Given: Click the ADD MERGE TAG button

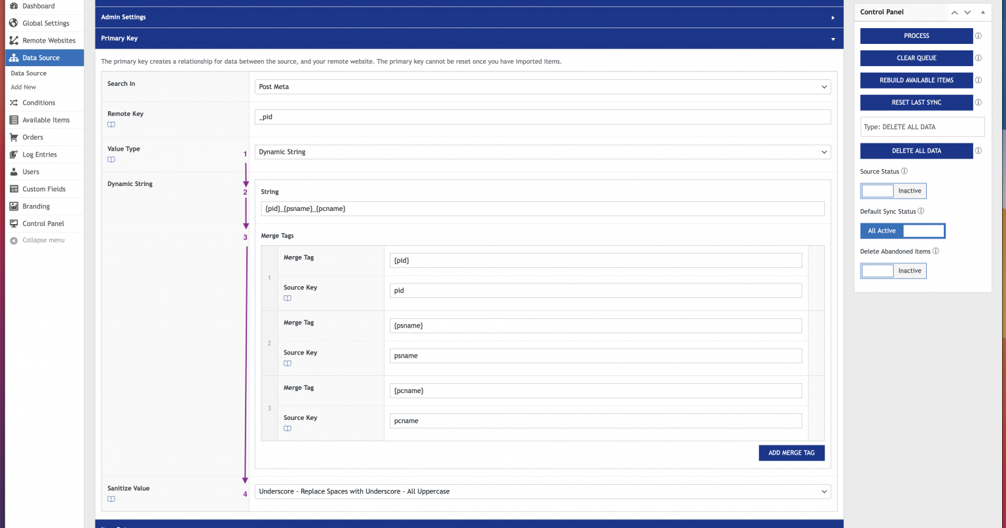Looking at the screenshot, I should pyautogui.click(x=792, y=453).
